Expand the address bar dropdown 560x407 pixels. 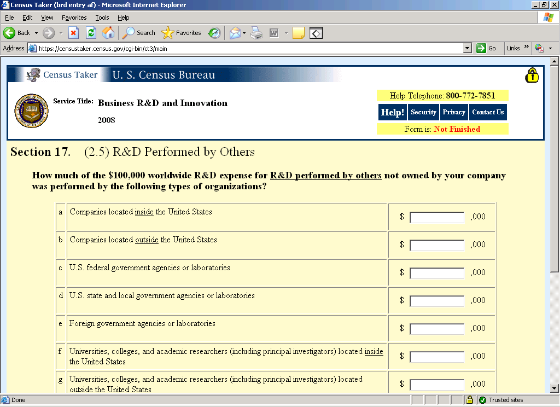pyautogui.click(x=467, y=48)
